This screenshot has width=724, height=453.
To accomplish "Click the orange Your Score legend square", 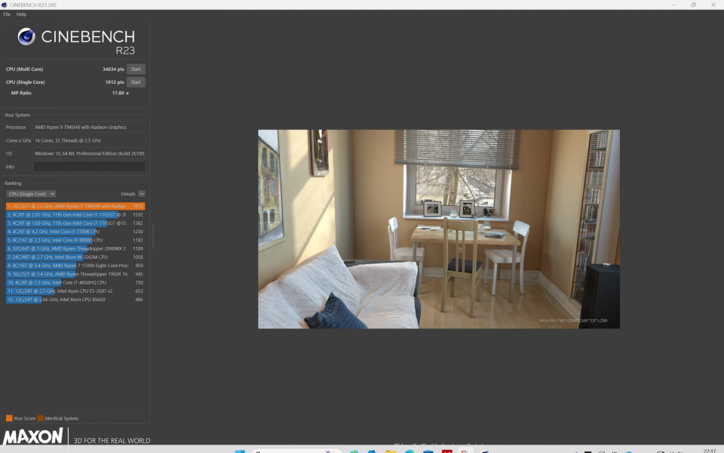I will (8, 418).
